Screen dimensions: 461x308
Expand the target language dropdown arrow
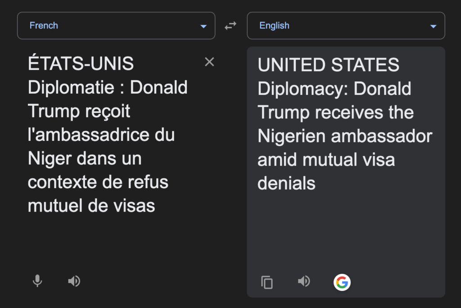click(x=433, y=26)
